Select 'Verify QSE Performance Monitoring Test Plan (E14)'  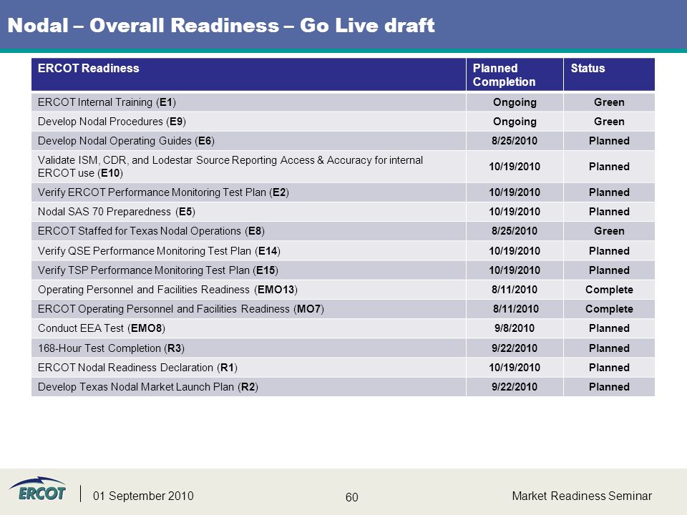[x=159, y=251]
